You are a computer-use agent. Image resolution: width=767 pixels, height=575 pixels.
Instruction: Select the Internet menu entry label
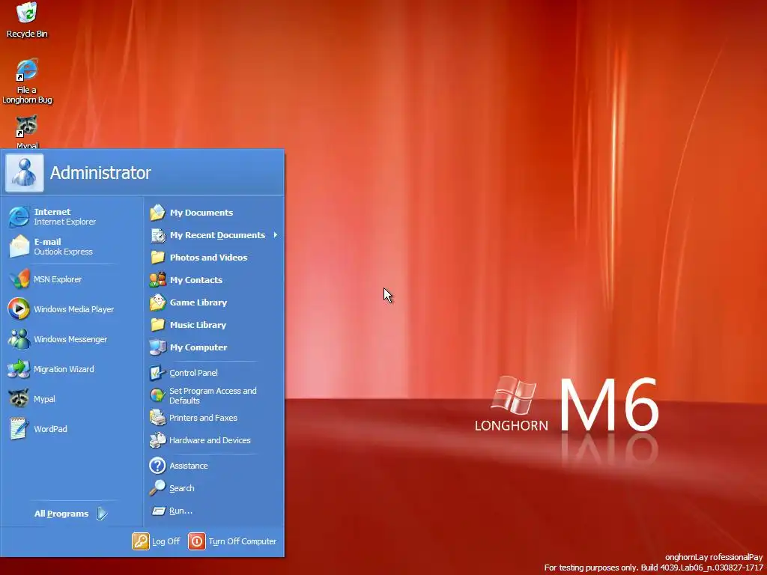52,212
